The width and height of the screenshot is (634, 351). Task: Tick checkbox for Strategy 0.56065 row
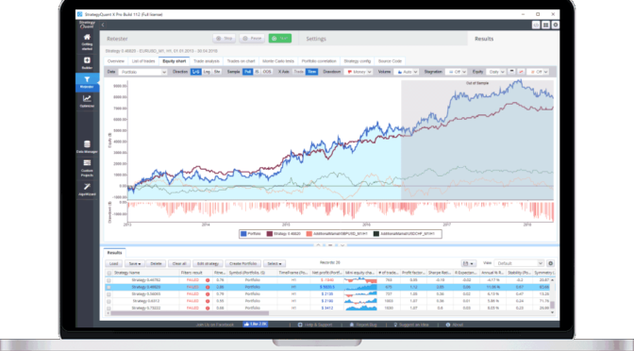click(108, 294)
